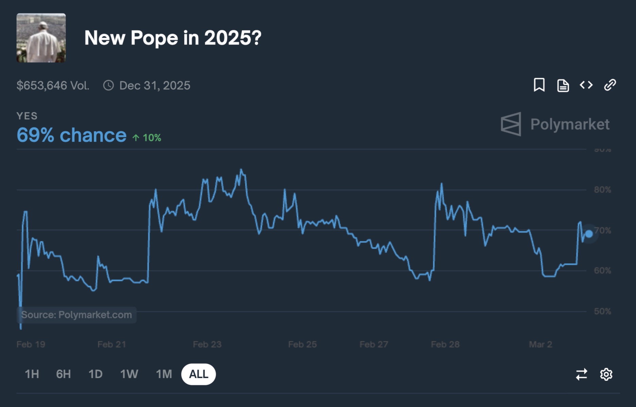Open the New Pope in 2025 market title
This screenshot has width=636, height=407.
(x=172, y=38)
